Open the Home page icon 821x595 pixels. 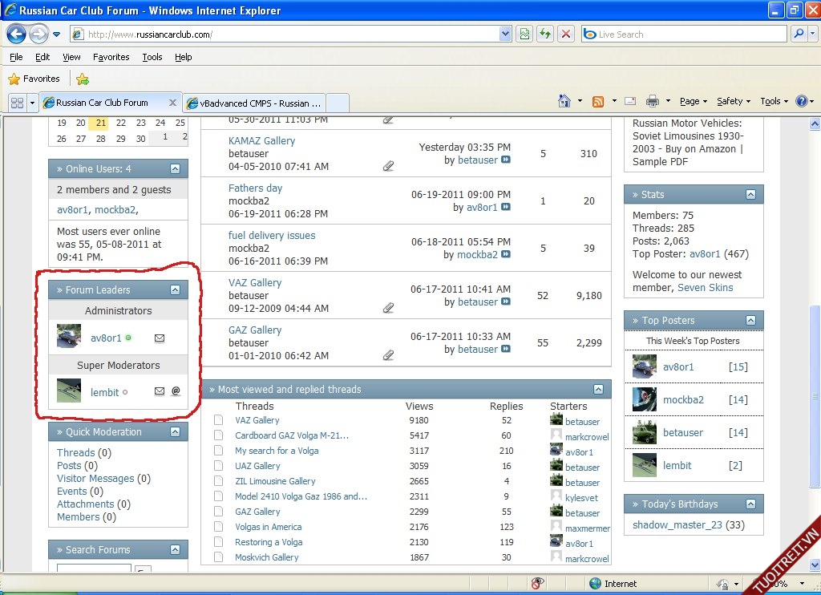(564, 101)
